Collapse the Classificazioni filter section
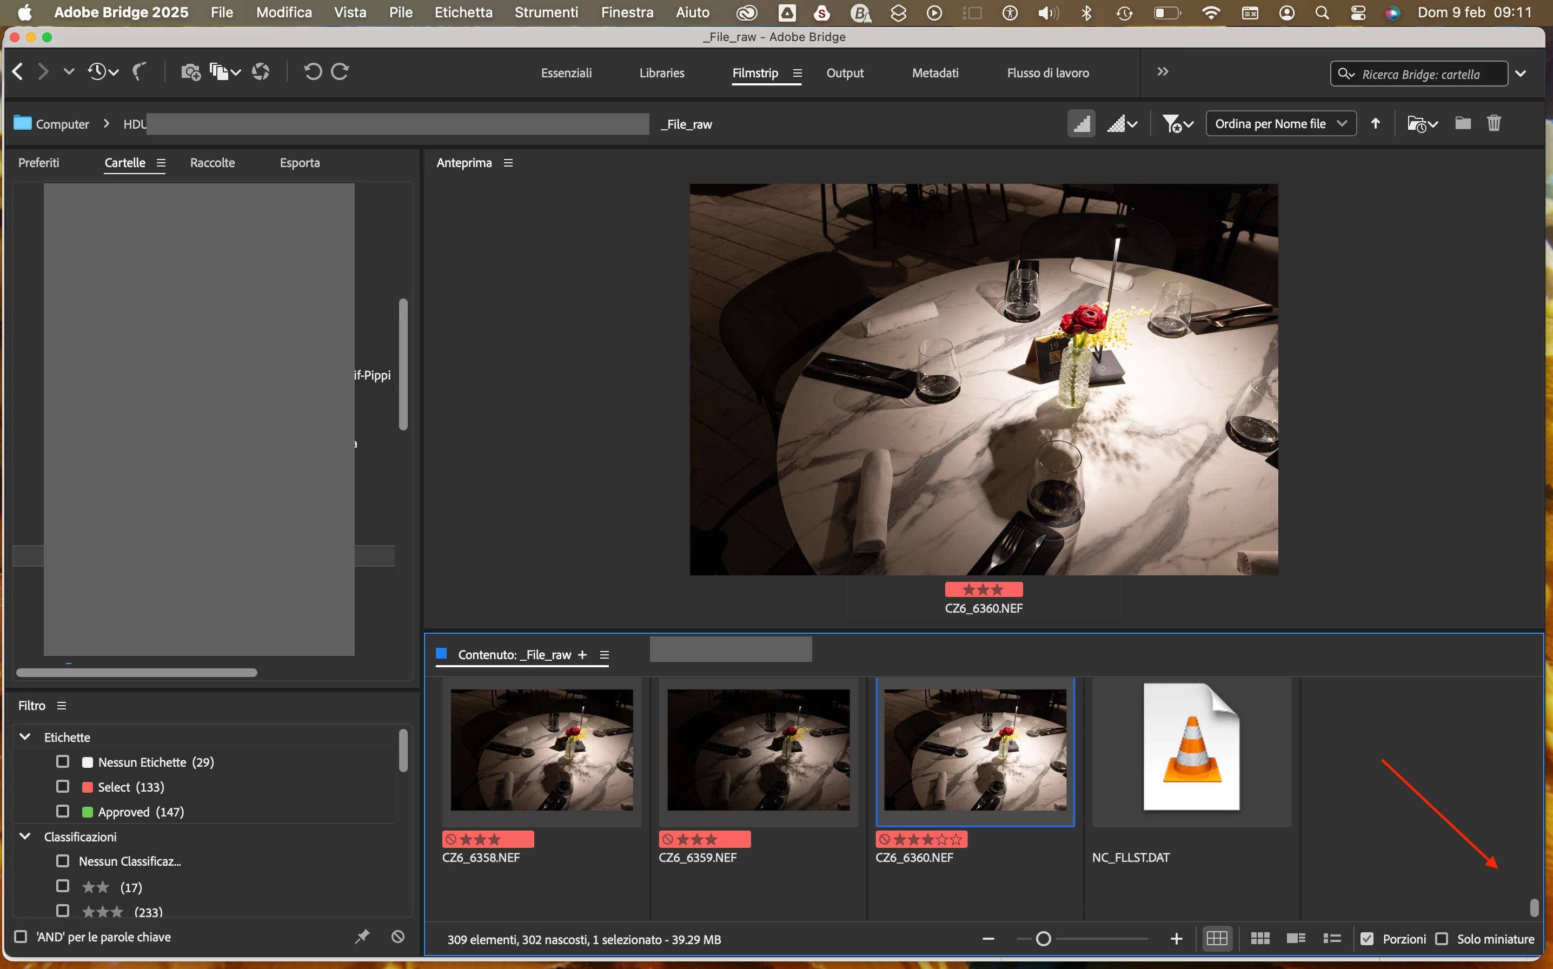Viewport: 1553px width, 969px height. pyautogui.click(x=25, y=837)
